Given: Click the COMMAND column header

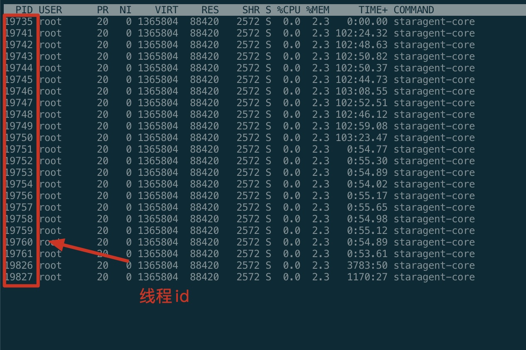Looking at the screenshot, I should [414, 10].
